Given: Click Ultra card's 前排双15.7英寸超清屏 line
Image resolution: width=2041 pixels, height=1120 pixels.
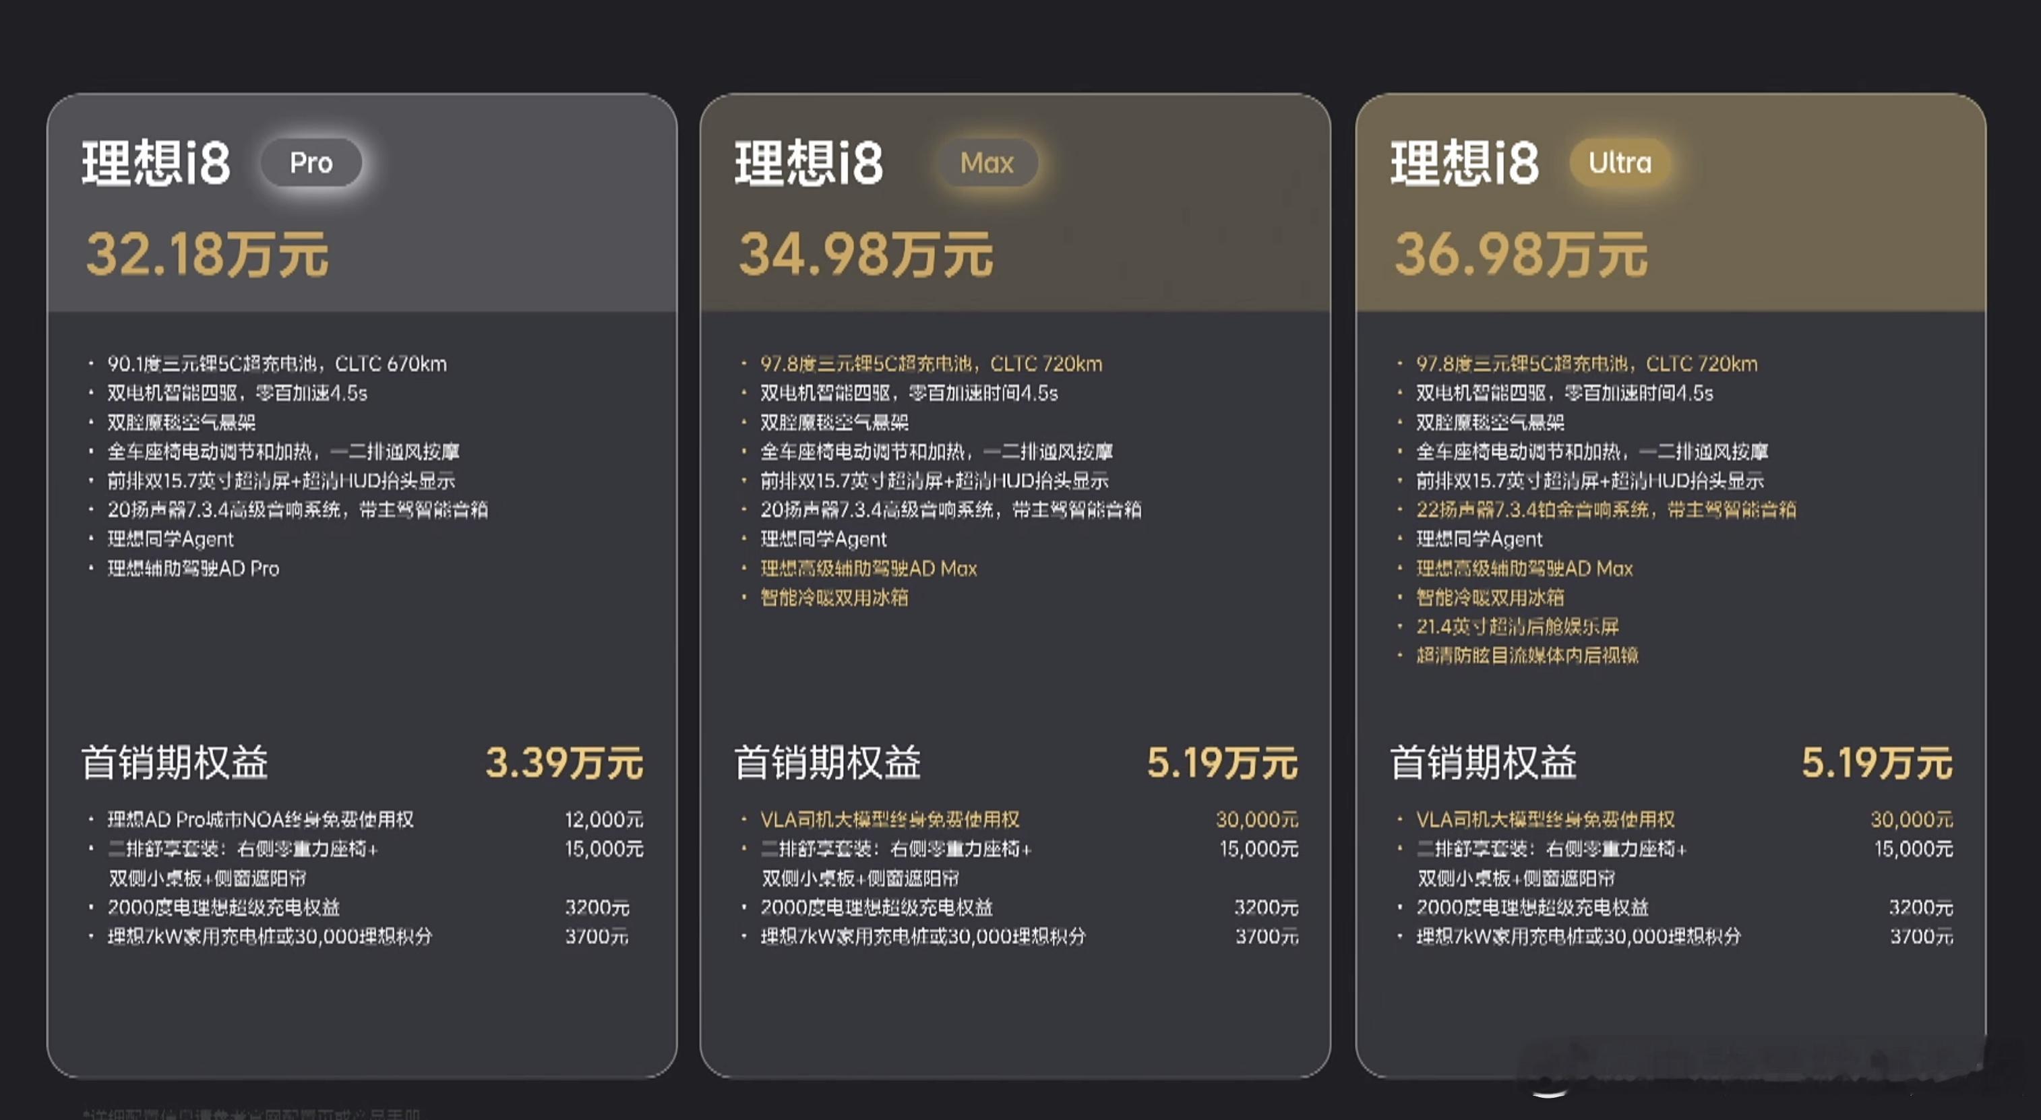Looking at the screenshot, I should click(x=1590, y=480).
